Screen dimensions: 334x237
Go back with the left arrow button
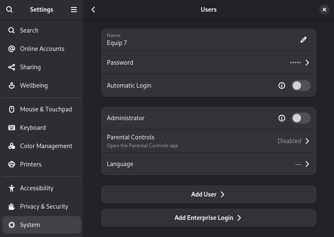click(93, 10)
